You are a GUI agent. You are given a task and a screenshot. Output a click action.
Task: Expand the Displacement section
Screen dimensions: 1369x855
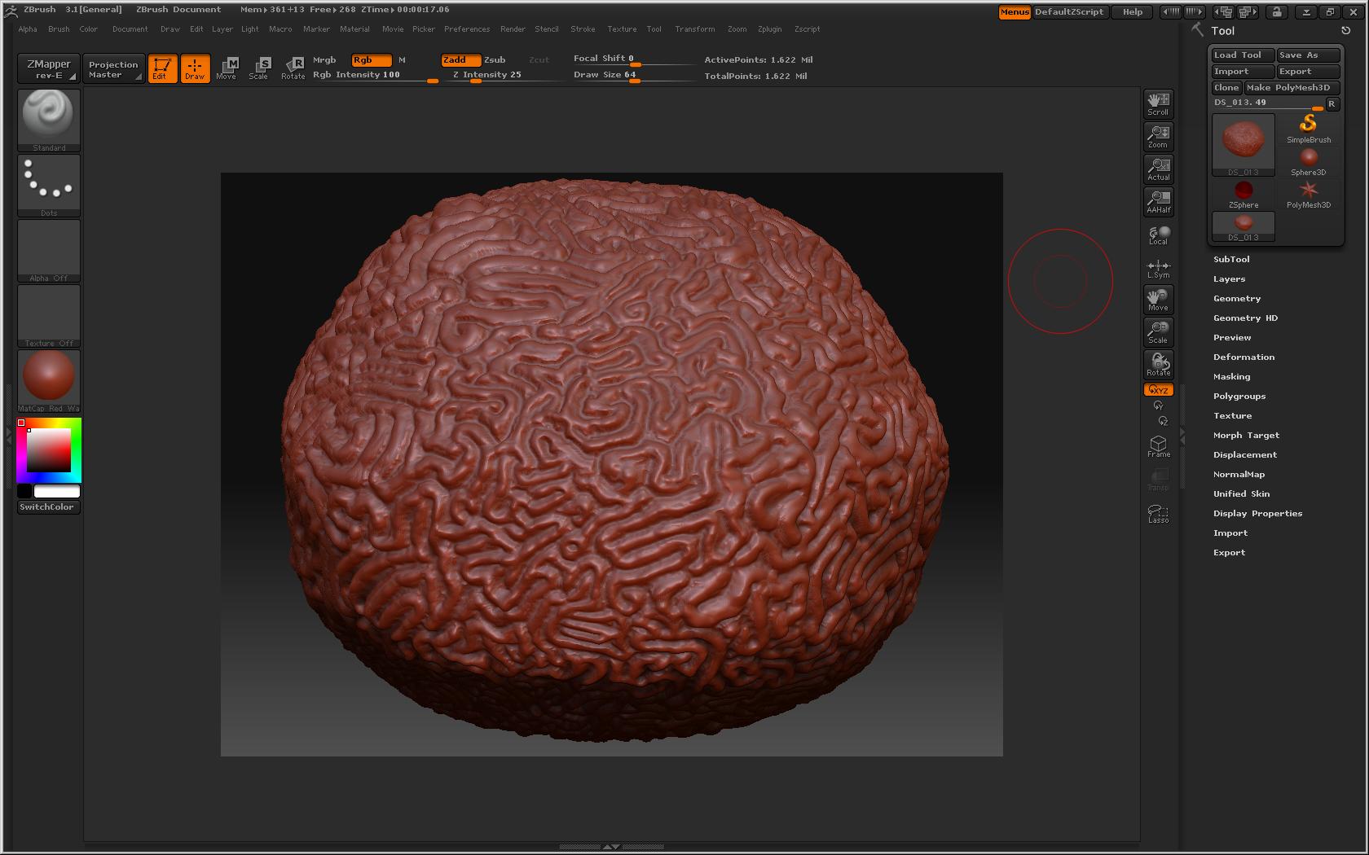1244,454
